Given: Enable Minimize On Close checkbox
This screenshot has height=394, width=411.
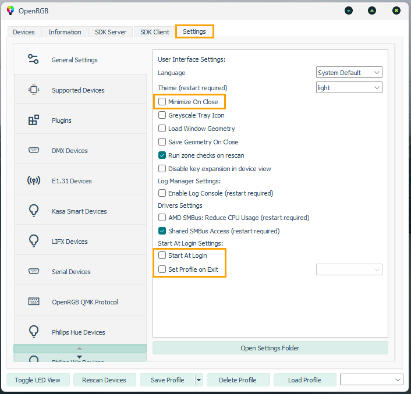Looking at the screenshot, I should pyautogui.click(x=162, y=102).
